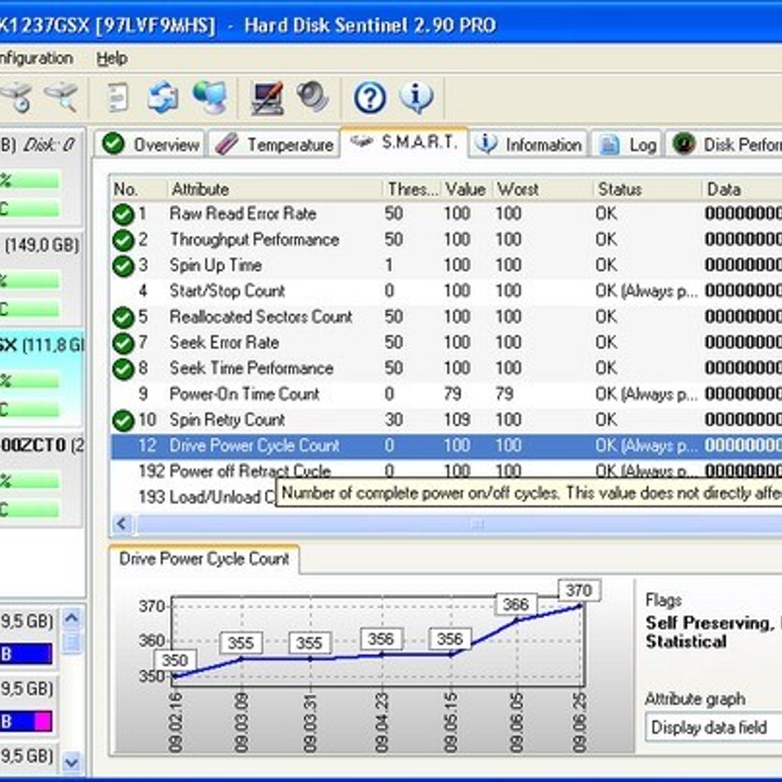Click the 370 data point label on graph

579,590
